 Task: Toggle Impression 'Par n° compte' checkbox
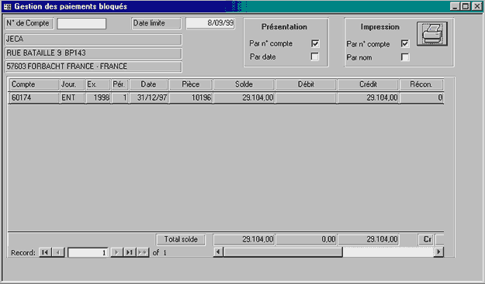pyautogui.click(x=405, y=44)
